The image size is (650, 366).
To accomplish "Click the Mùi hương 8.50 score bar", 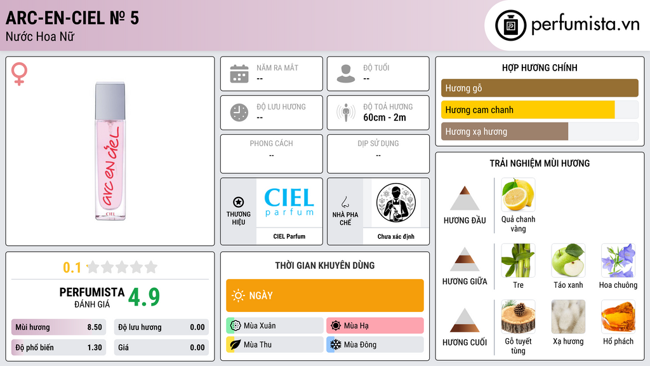I will pos(58,327).
